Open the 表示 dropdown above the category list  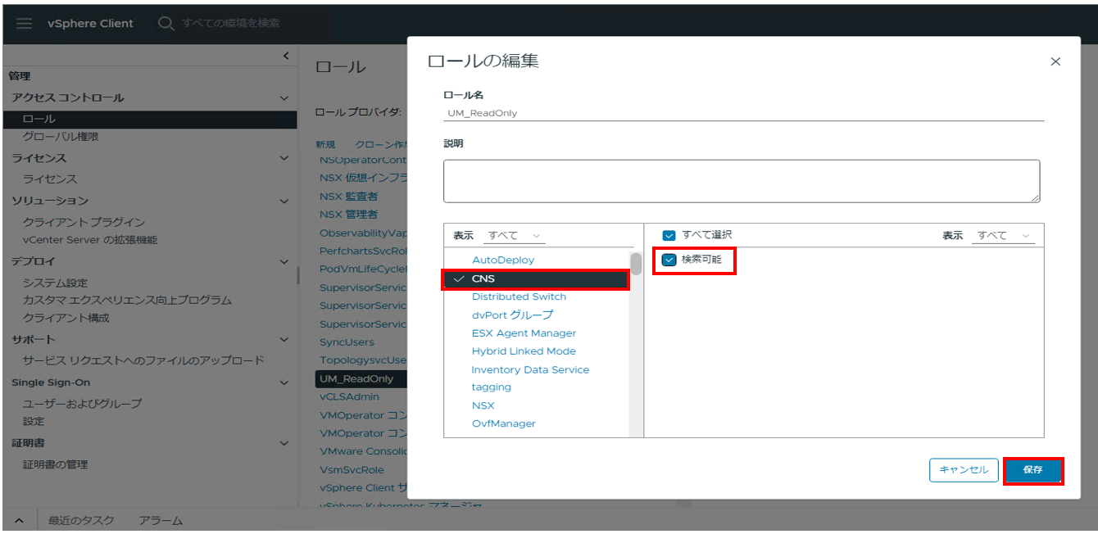point(515,236)
